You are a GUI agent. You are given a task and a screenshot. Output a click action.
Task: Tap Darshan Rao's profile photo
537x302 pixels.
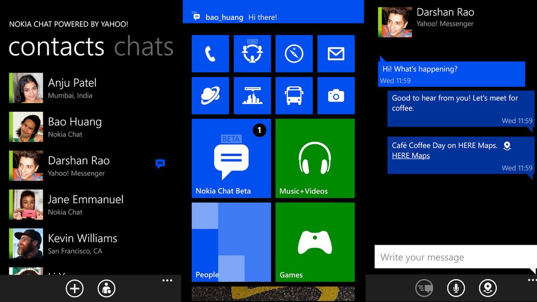tap(394, 21)
